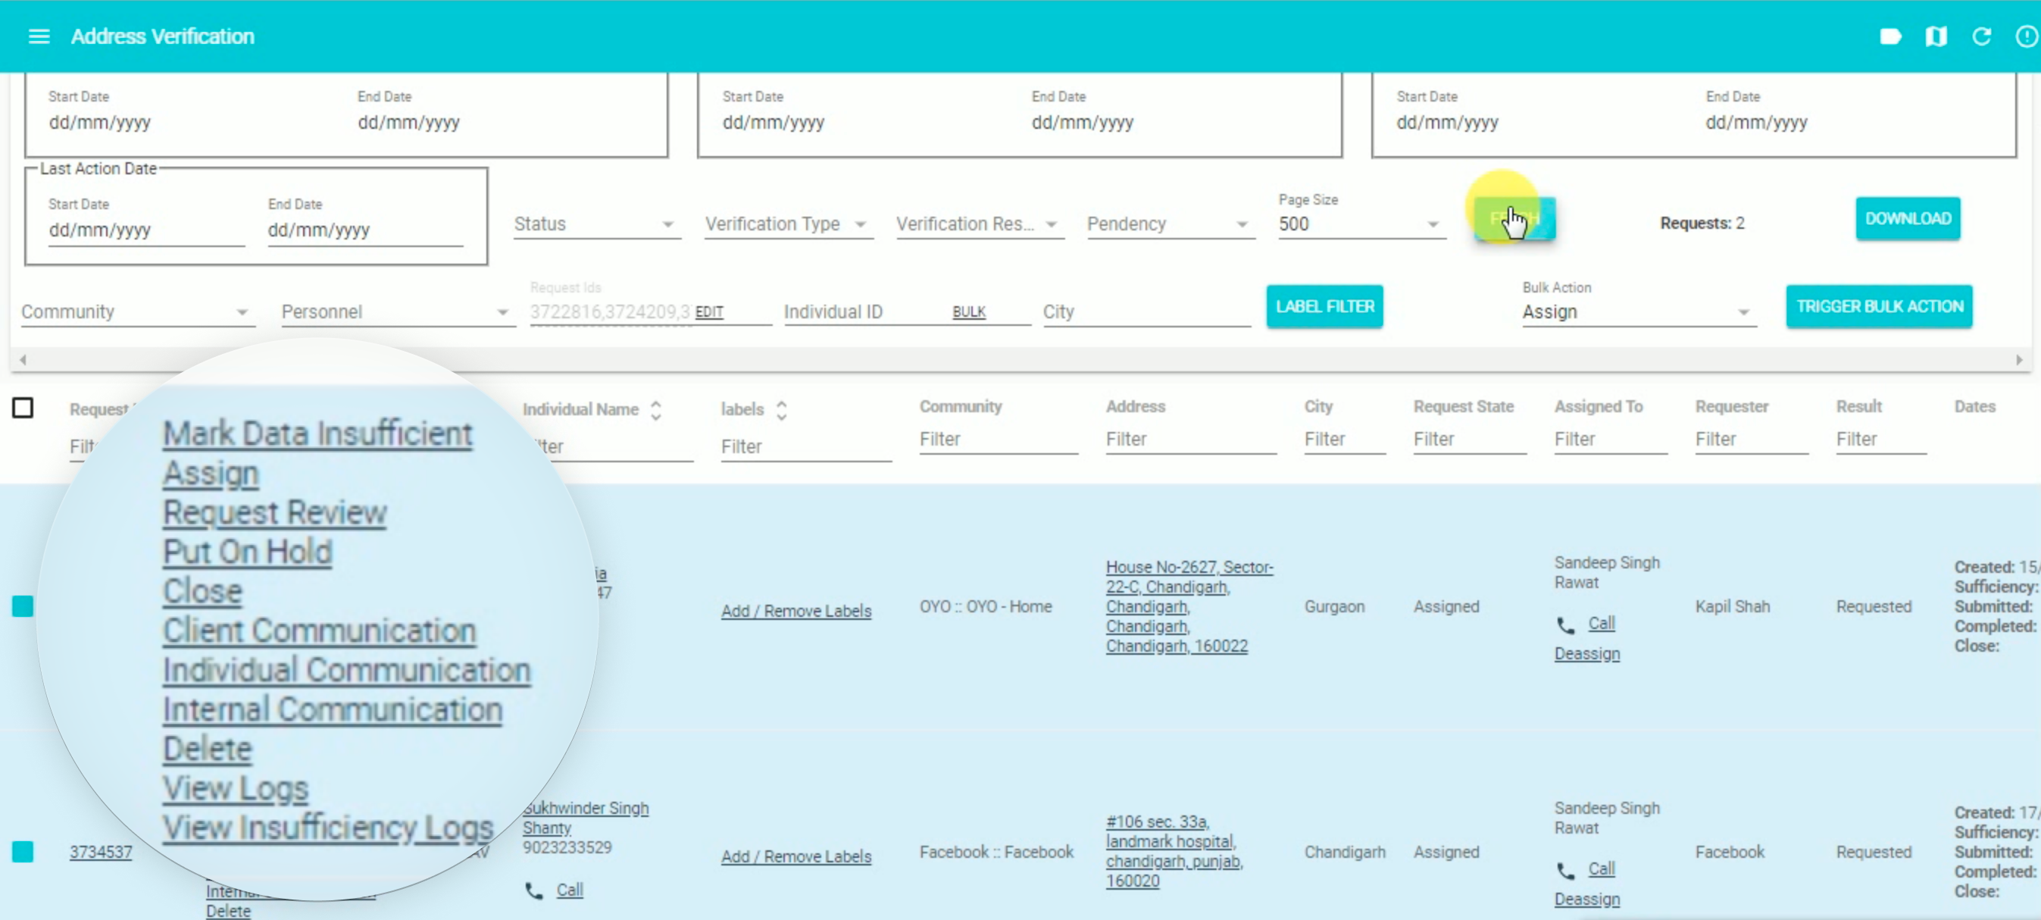2041x920 pixels.
Task: Open the Status dropdown
Action: (598, 224)
